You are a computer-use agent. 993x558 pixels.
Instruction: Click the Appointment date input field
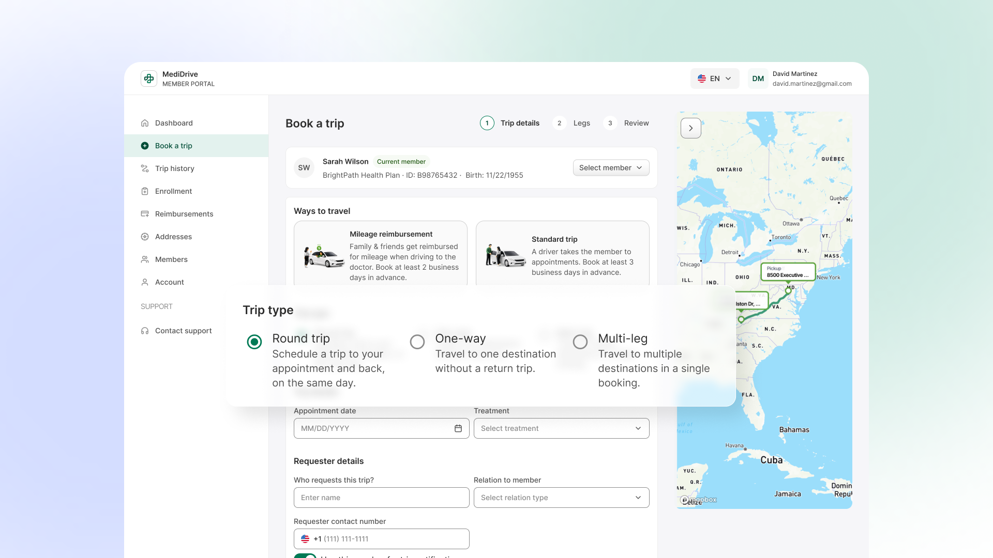[x=382, y=428]
